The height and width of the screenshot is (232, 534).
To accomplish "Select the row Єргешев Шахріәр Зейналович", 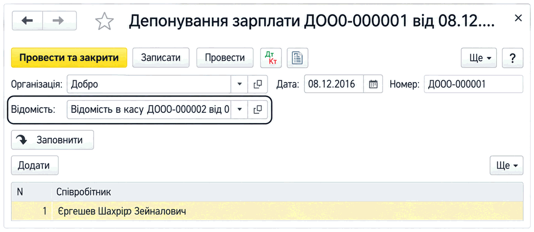I will (x=268, y=211).
